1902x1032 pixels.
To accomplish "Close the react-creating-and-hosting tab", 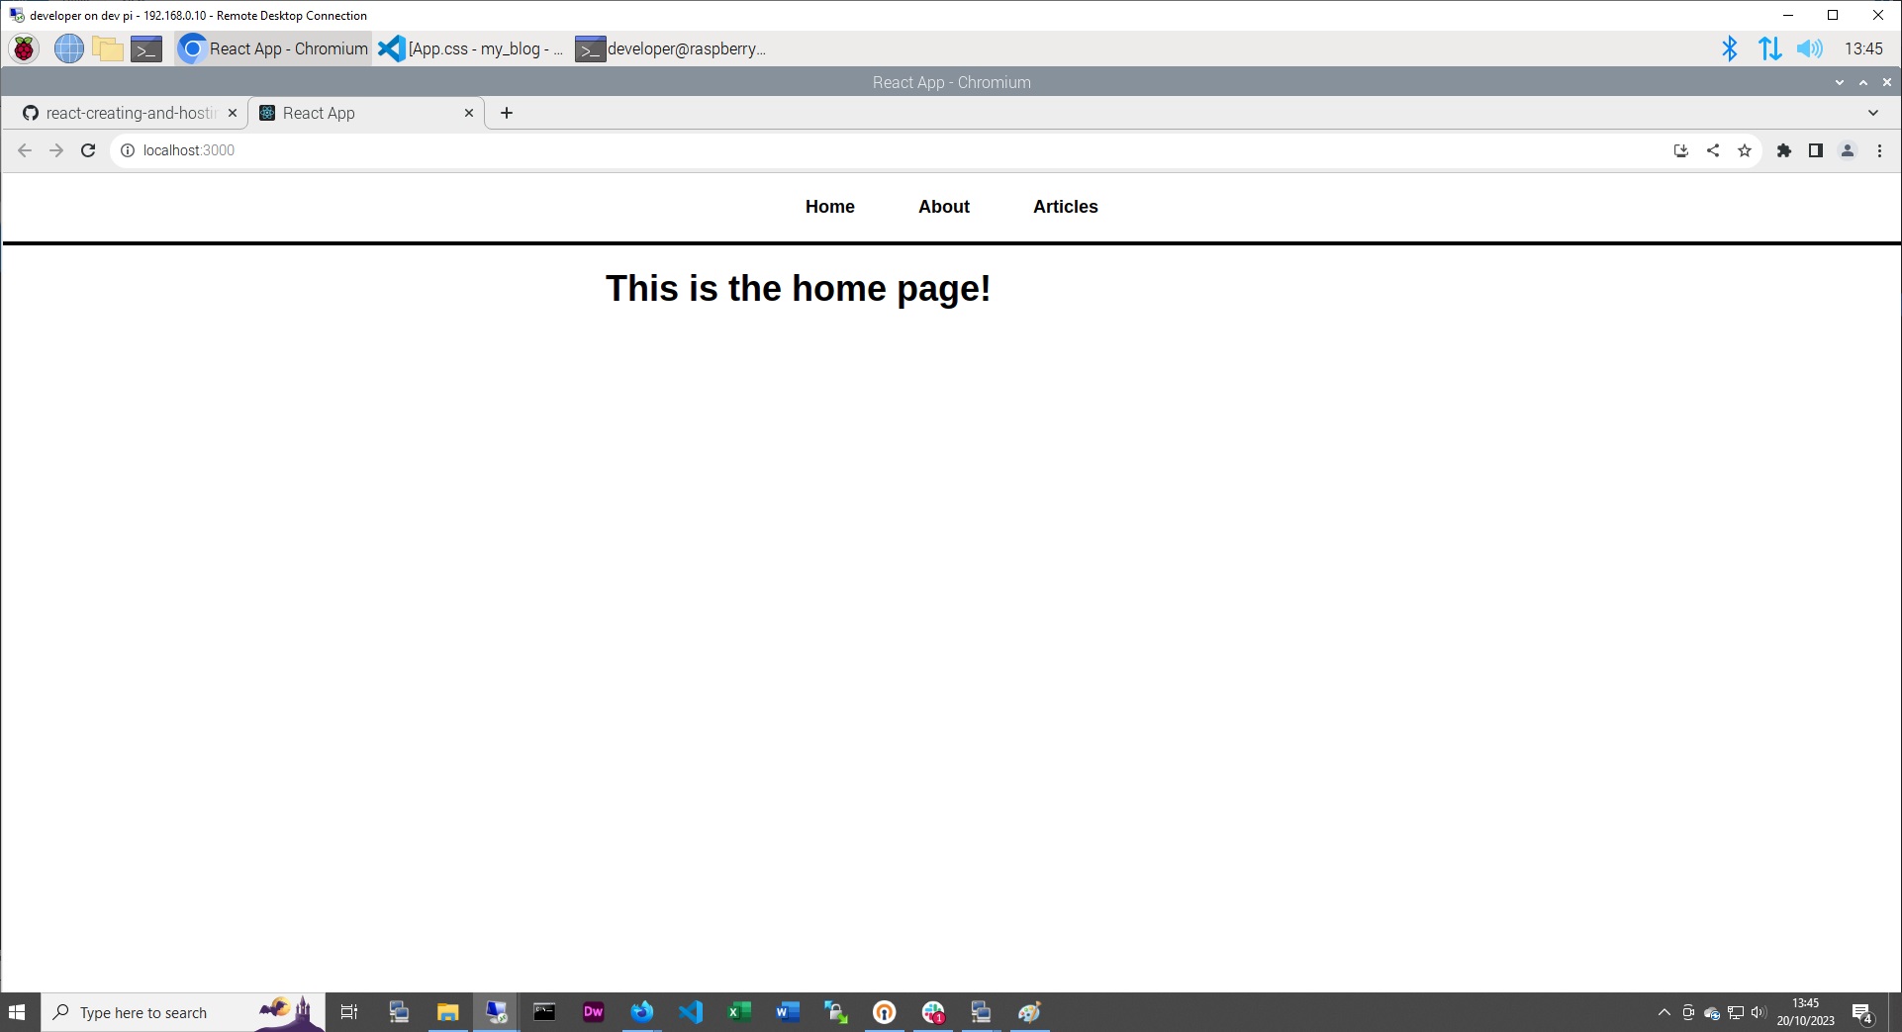I will (233, 113).
